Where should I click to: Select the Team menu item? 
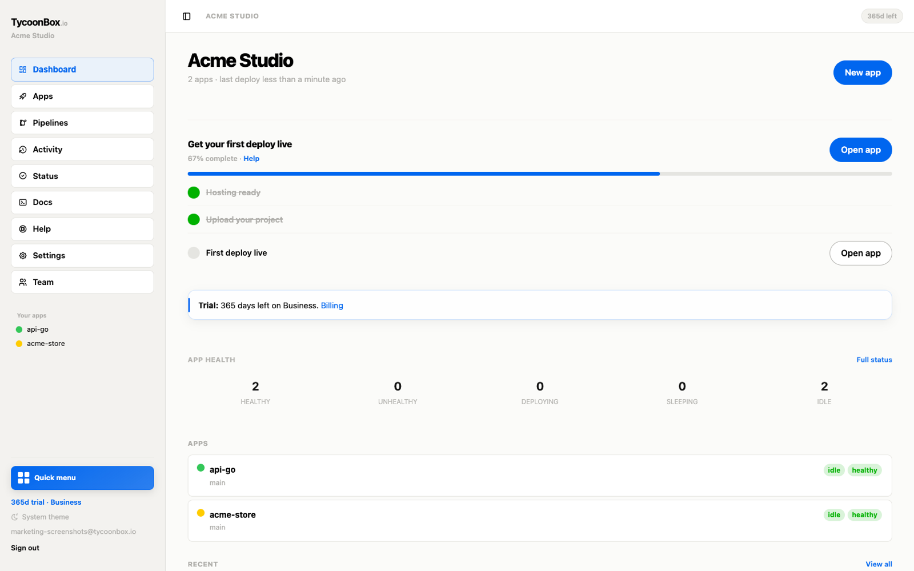pos(82,282)
